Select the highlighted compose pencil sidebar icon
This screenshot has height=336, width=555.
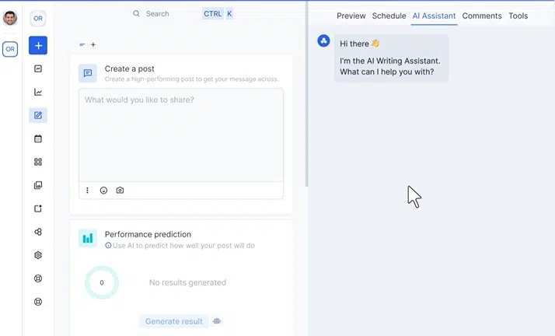[38, 115]
